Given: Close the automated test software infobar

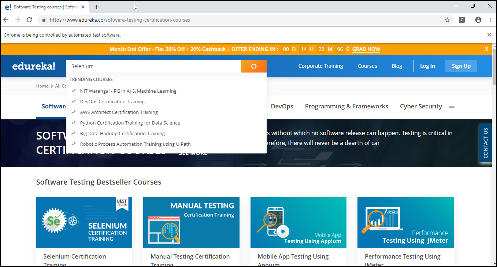Looking at the screenshot, I should pyautogui.click(x=489, y=35).
